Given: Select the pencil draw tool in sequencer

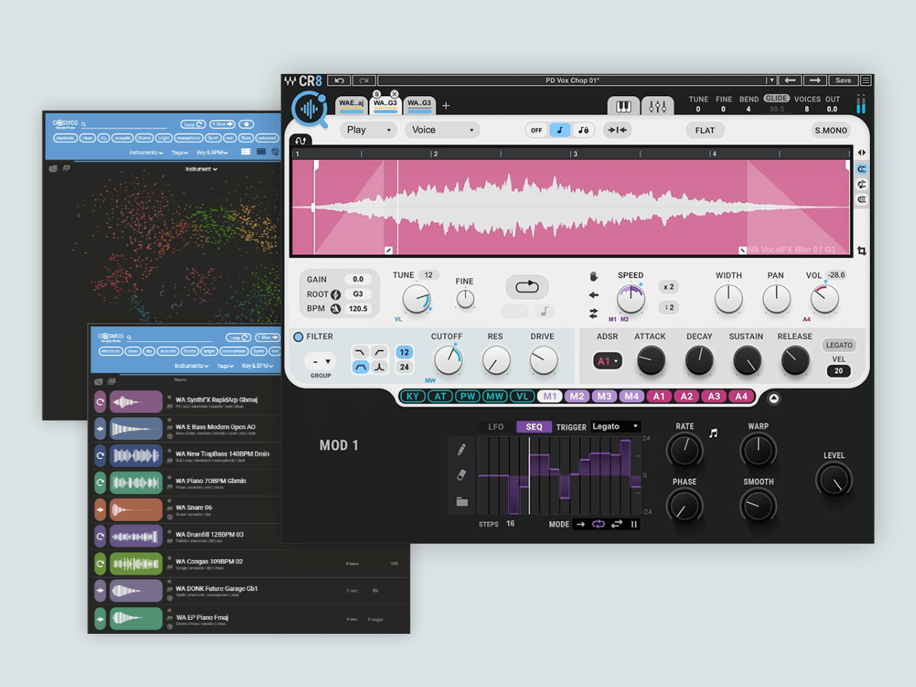Looking at the screenshot, I should pyautogui.click(x=462, y=449).
